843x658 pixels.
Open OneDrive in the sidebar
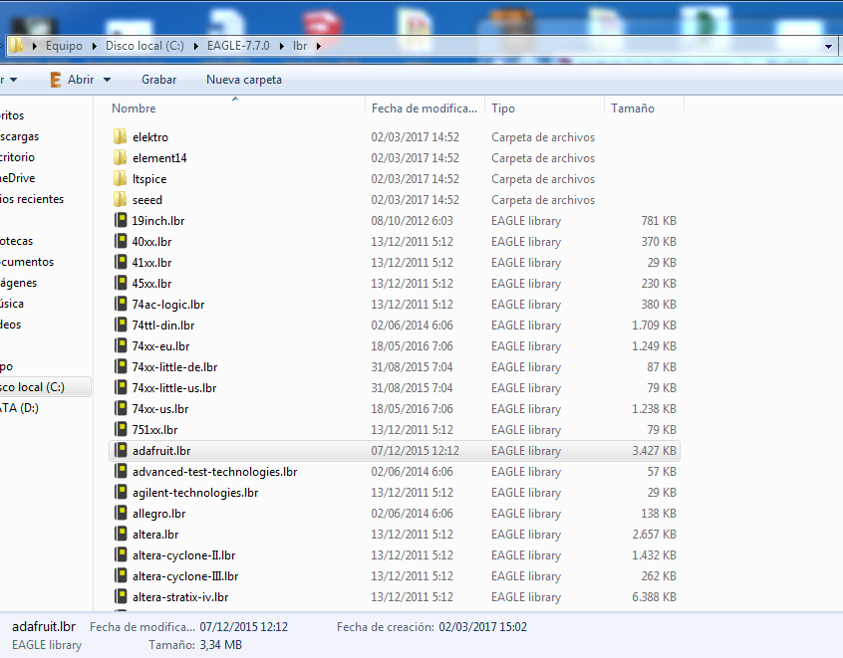(x=17, y=178)
